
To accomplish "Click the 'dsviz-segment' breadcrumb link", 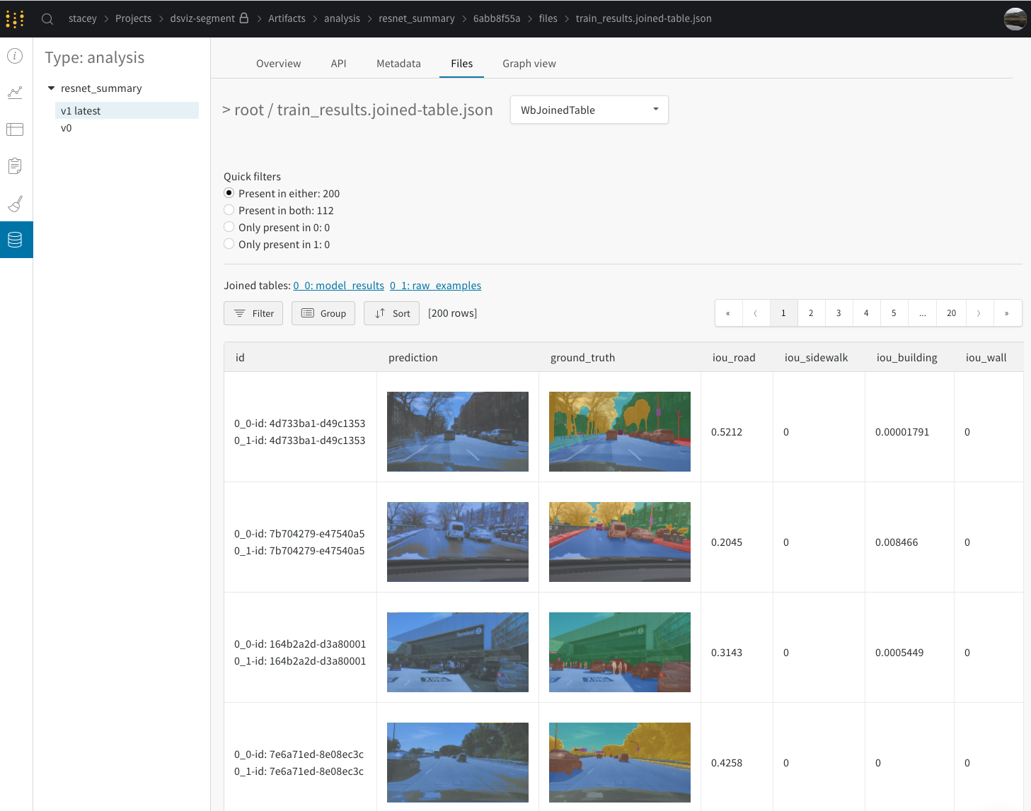I will (202, 18).
